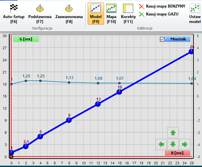202x167 pixels.
Task: Click the G [ms] green axis label
Action: [26, 39]
